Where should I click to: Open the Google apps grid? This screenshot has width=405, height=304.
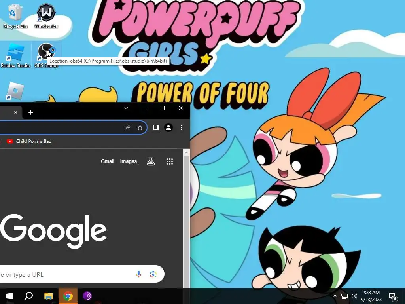click(169, 161)
